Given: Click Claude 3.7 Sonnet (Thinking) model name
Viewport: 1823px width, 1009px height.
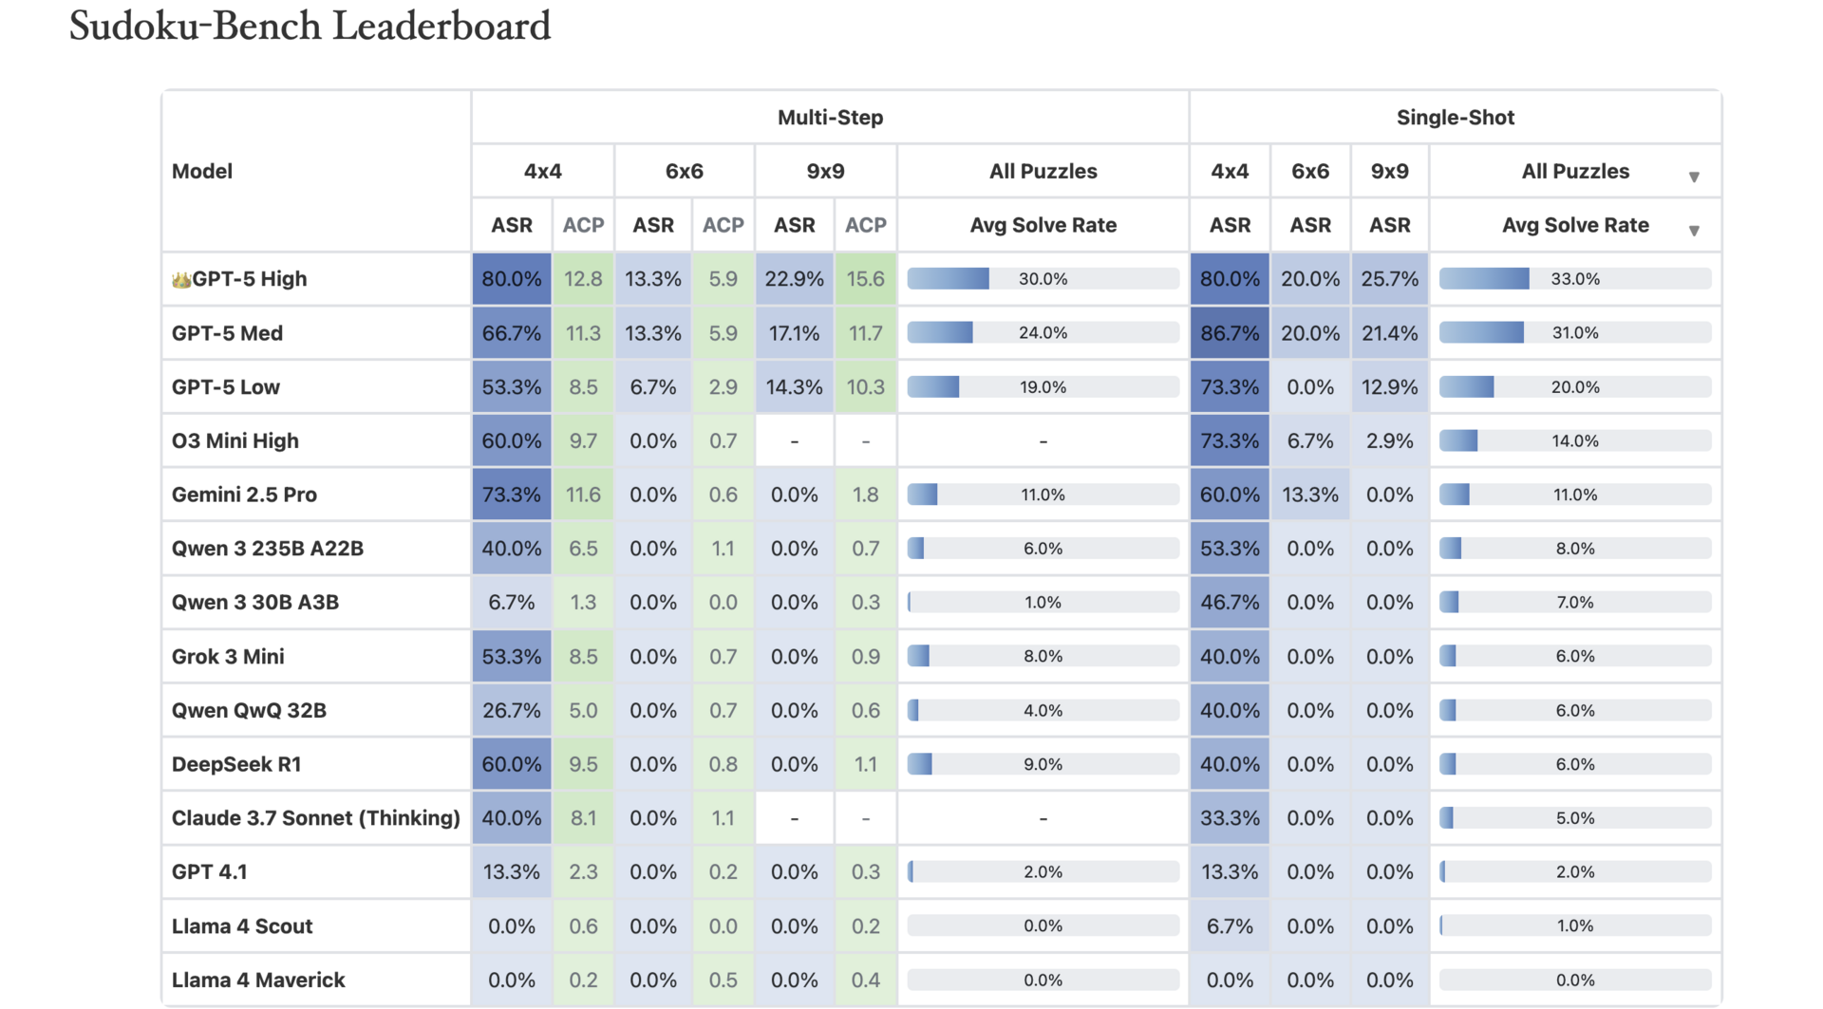Looking at the screenshot, I should pyautogui.click(x=315, y=818).
